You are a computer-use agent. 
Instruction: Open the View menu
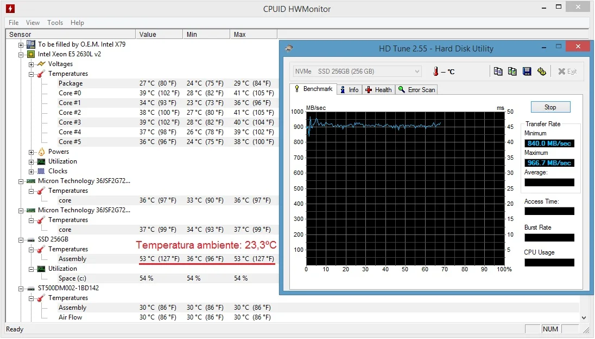33,23
